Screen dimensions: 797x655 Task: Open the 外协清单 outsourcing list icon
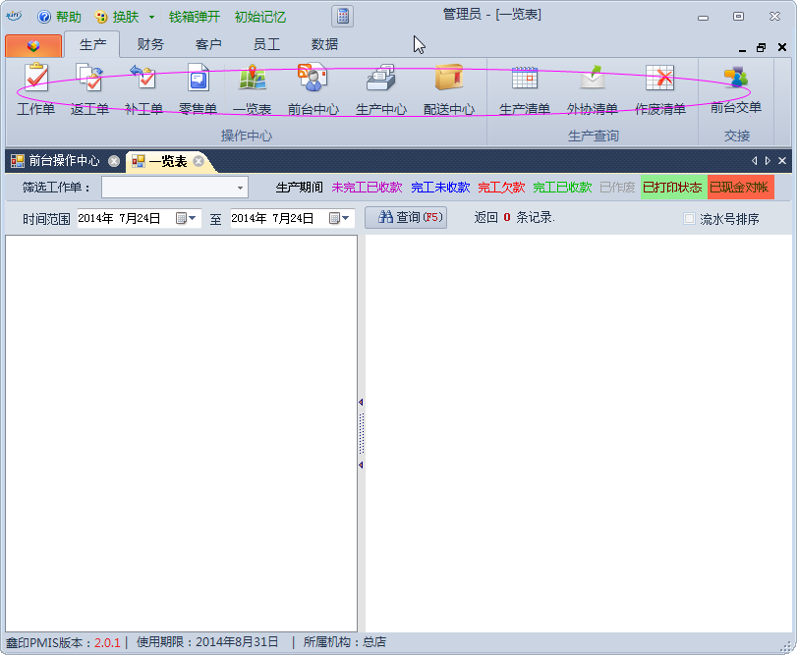593,89
